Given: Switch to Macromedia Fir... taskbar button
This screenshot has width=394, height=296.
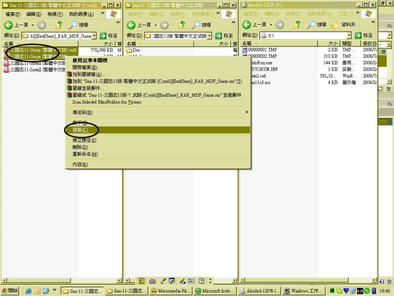Looking at the screenshot, I should point(171,291).
